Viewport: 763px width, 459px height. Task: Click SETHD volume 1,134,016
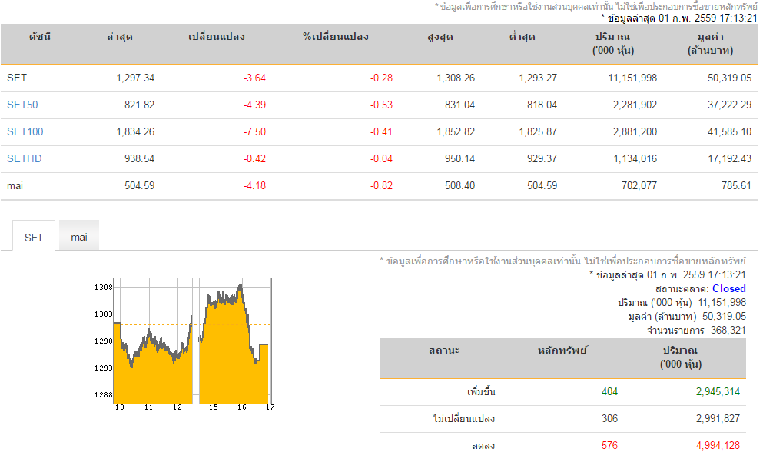635,158
